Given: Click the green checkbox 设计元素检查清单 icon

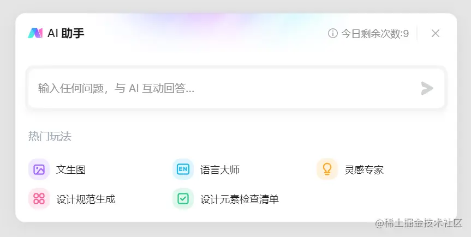Looking at the screenshot, I should [183, 199].
